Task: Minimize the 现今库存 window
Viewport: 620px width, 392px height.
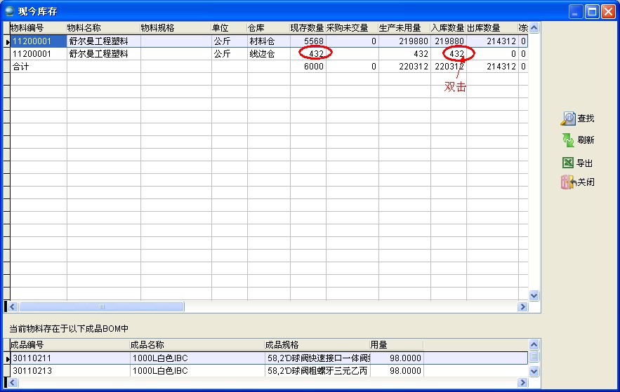Action: (x=576, y=11)
